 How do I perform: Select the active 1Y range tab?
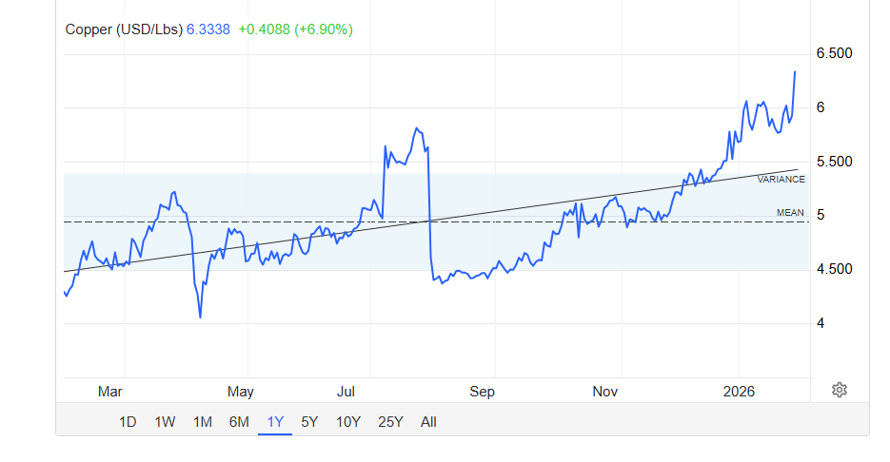pyautogui.click(x=275, y=422)
